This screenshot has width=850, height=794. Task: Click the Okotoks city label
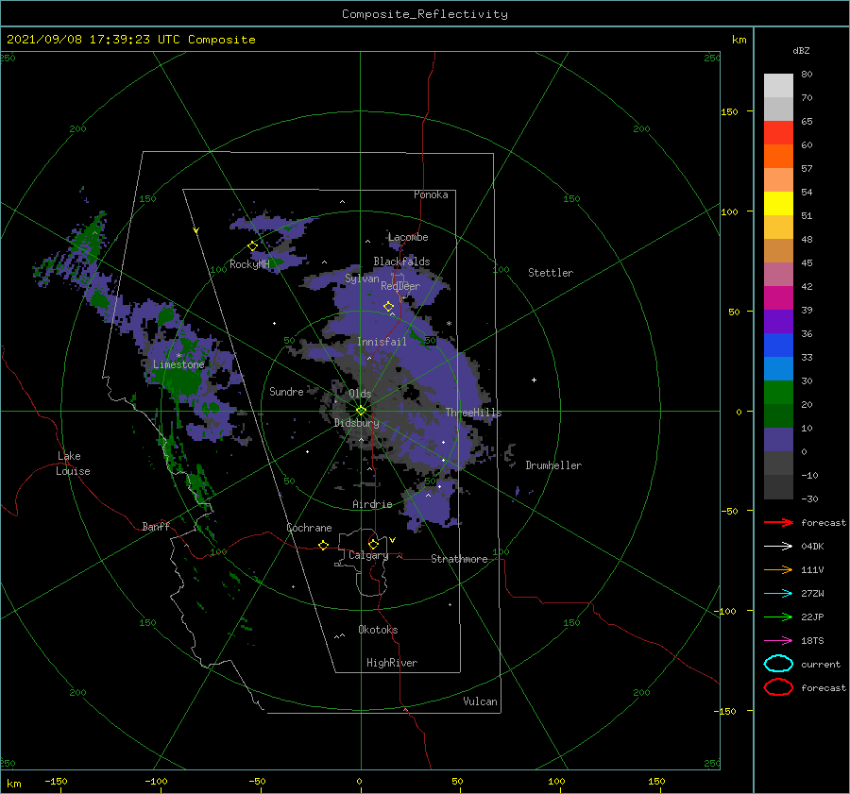[378, 630]
